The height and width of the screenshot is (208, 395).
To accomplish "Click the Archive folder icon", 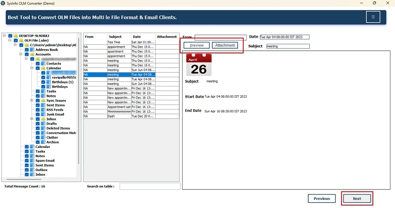I will click(43, 142).
